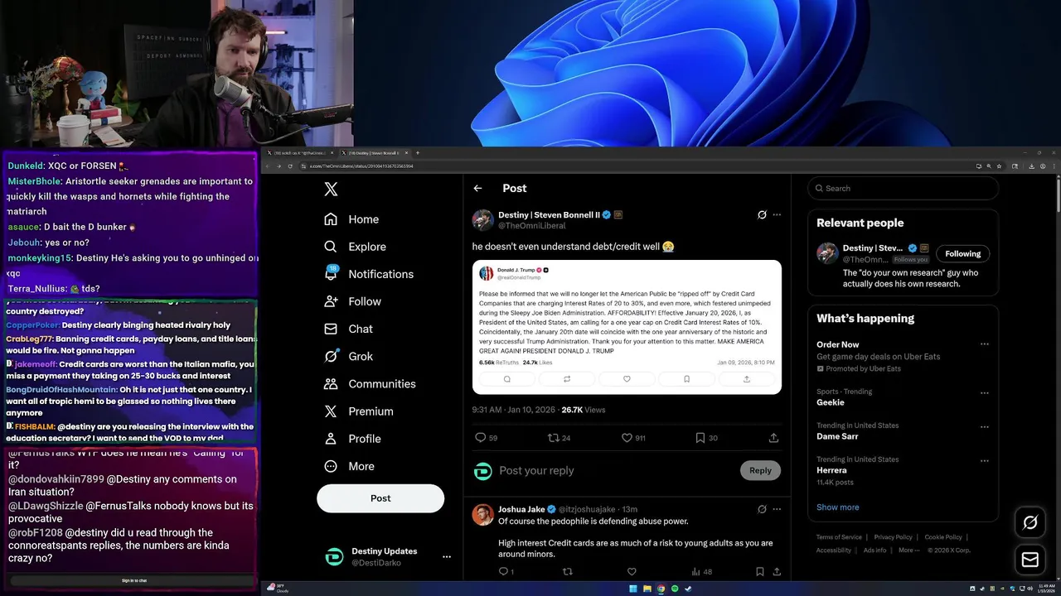Screen dimensions: 1061x596
Task: Open the Geekie trending topic
Action: [x=831, y=402]
